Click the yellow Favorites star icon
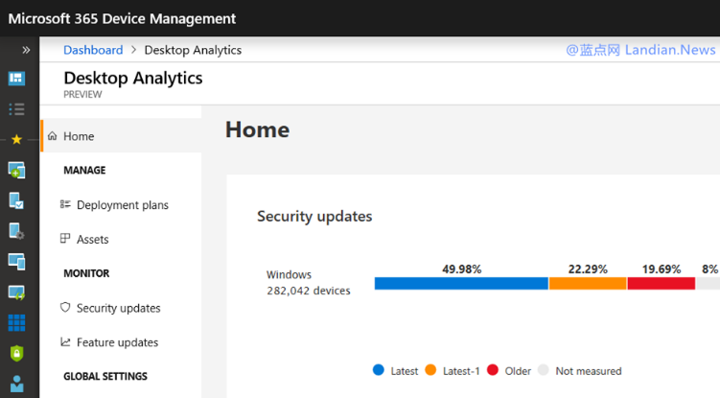720x398 pixels. coord(16,139)
